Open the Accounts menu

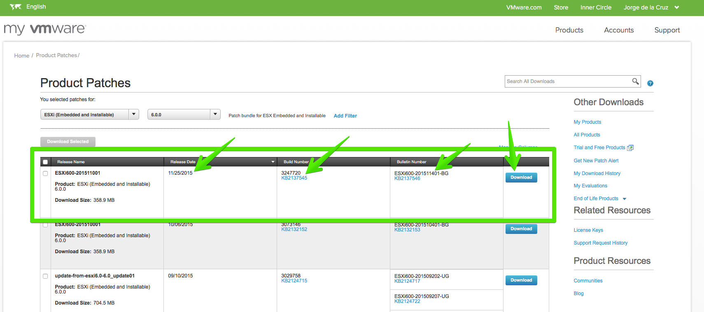pyautogui.click(x=619, y=30)
